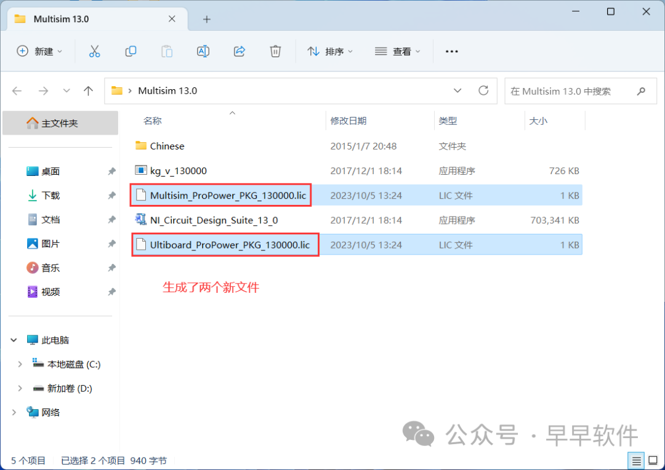Open the 查看 (View) dropdown
Image resolution: width=665 pixels, height=470 pixels.
click(x=397, y=51)
